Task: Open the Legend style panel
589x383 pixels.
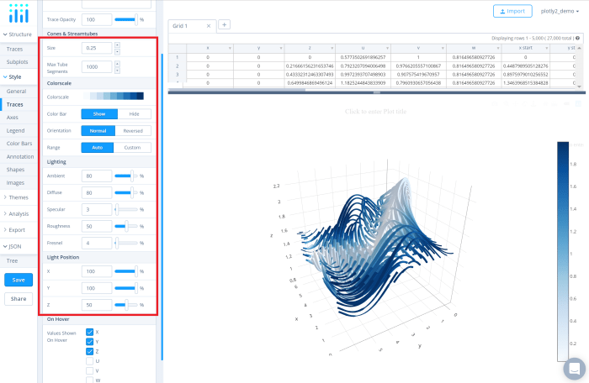Action: click(x=15, y=130)
